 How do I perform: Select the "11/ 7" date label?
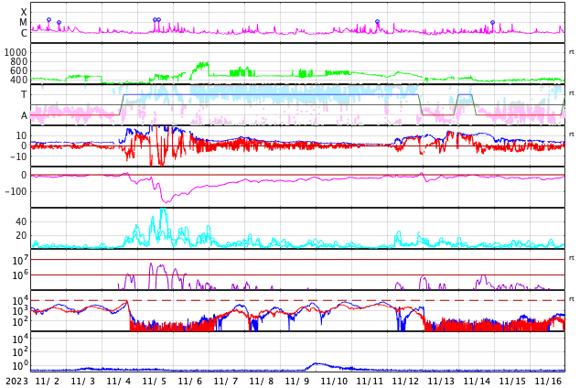(226, 381)
